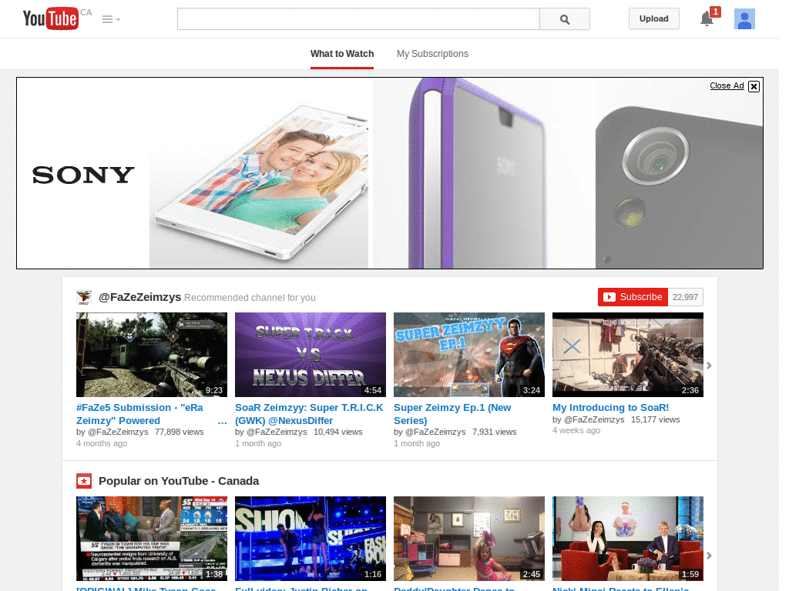
Task: Click uploader @FaZeZeimzys under My Introducing to SoaR
Action: point(594,419)
